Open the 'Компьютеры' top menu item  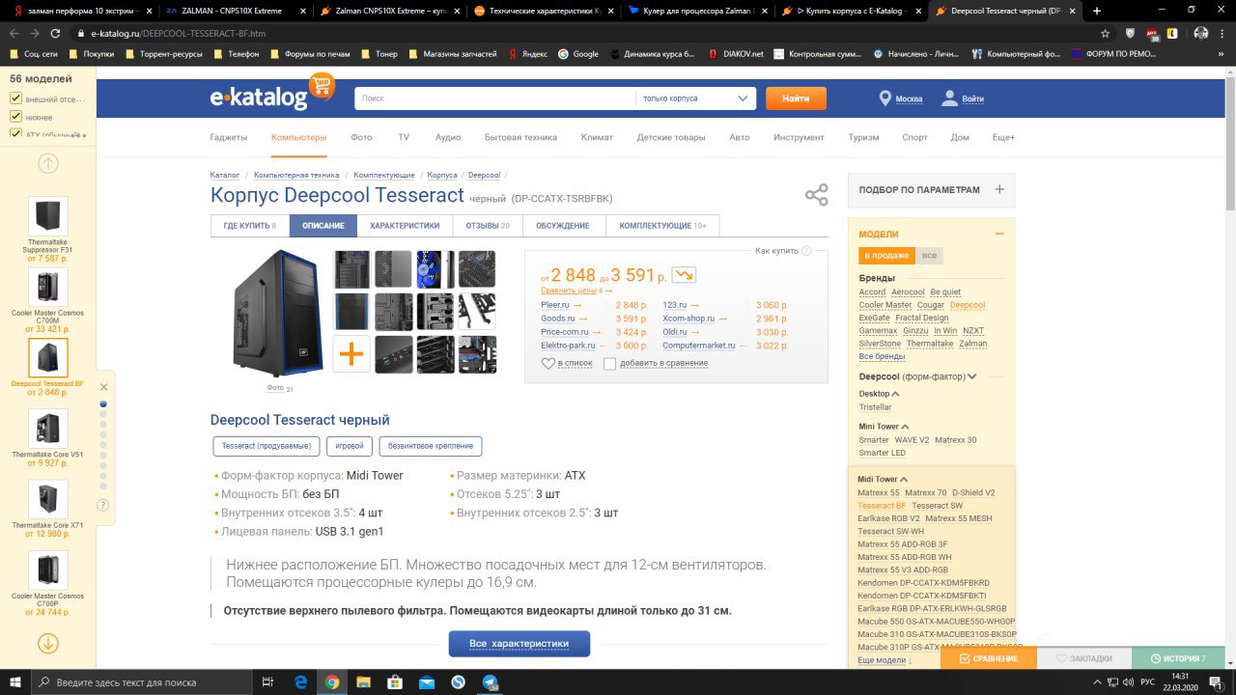coord(299,137)
